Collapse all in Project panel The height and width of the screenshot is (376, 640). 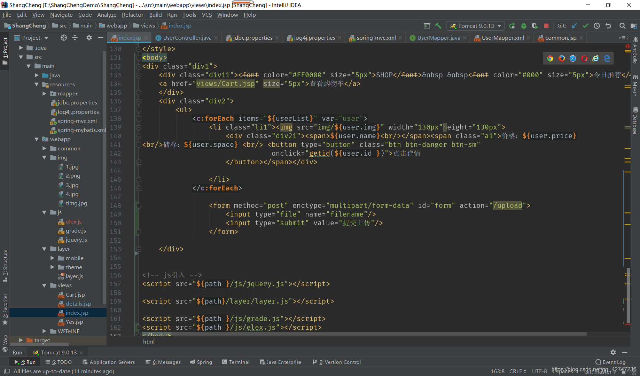click(75, 38)
